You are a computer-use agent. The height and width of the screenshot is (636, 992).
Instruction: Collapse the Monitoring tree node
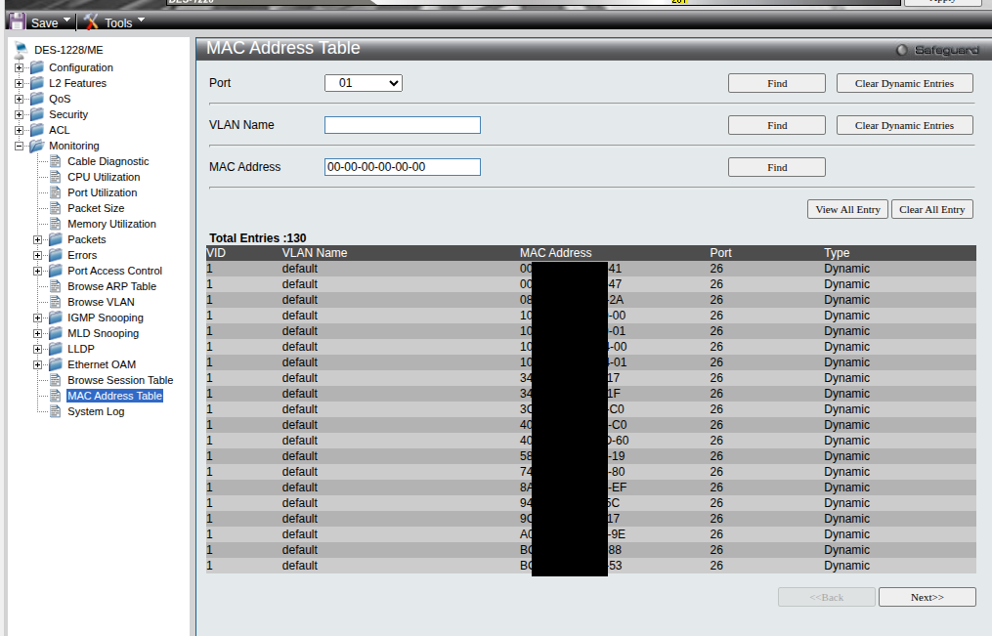point(19,146)
